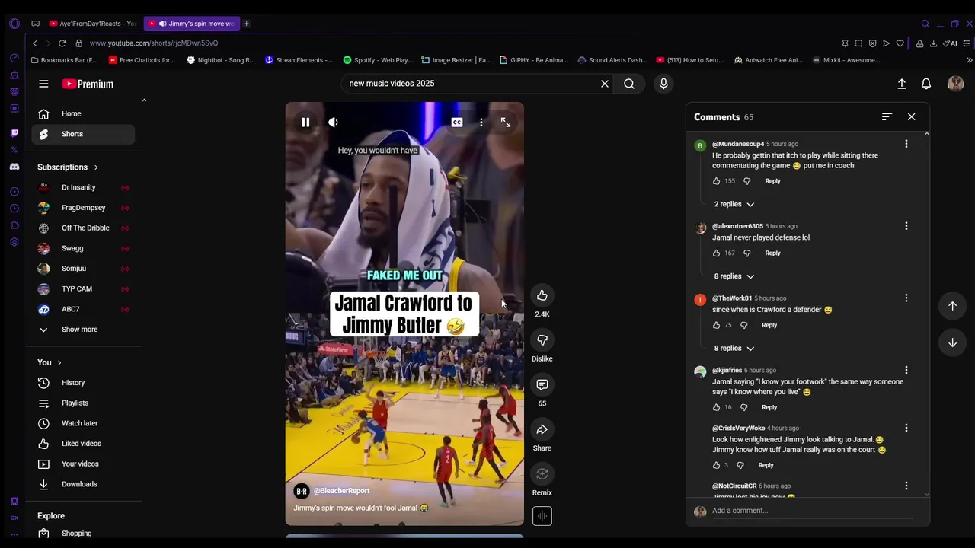Open FragDempsey subscription channel

[83, 208]
